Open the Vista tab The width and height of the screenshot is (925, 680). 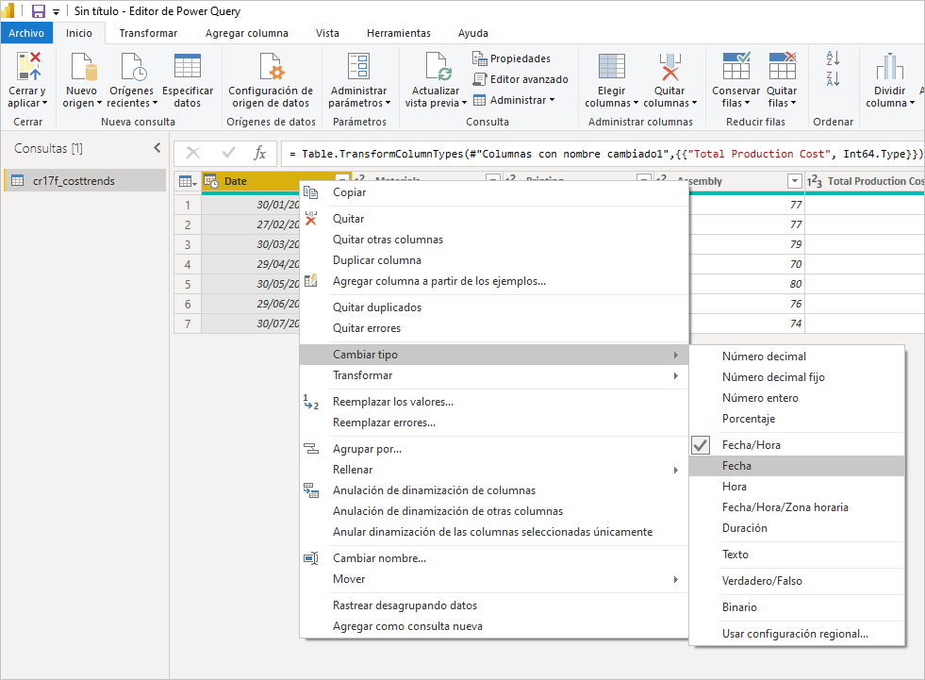coord(327,33)
